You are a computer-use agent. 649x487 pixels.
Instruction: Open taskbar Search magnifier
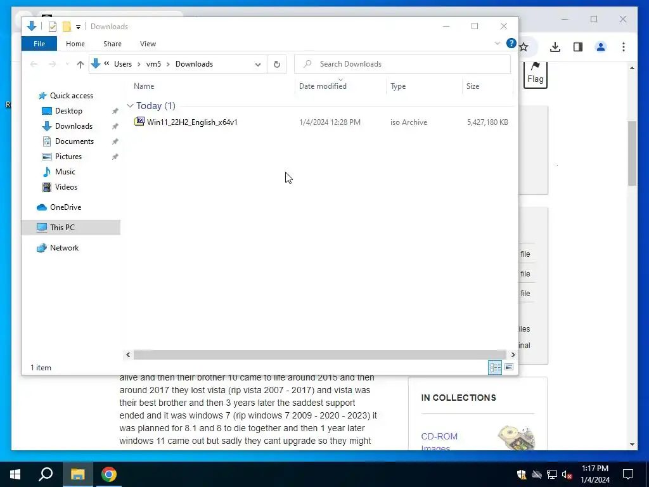click(x=46, y=474)
